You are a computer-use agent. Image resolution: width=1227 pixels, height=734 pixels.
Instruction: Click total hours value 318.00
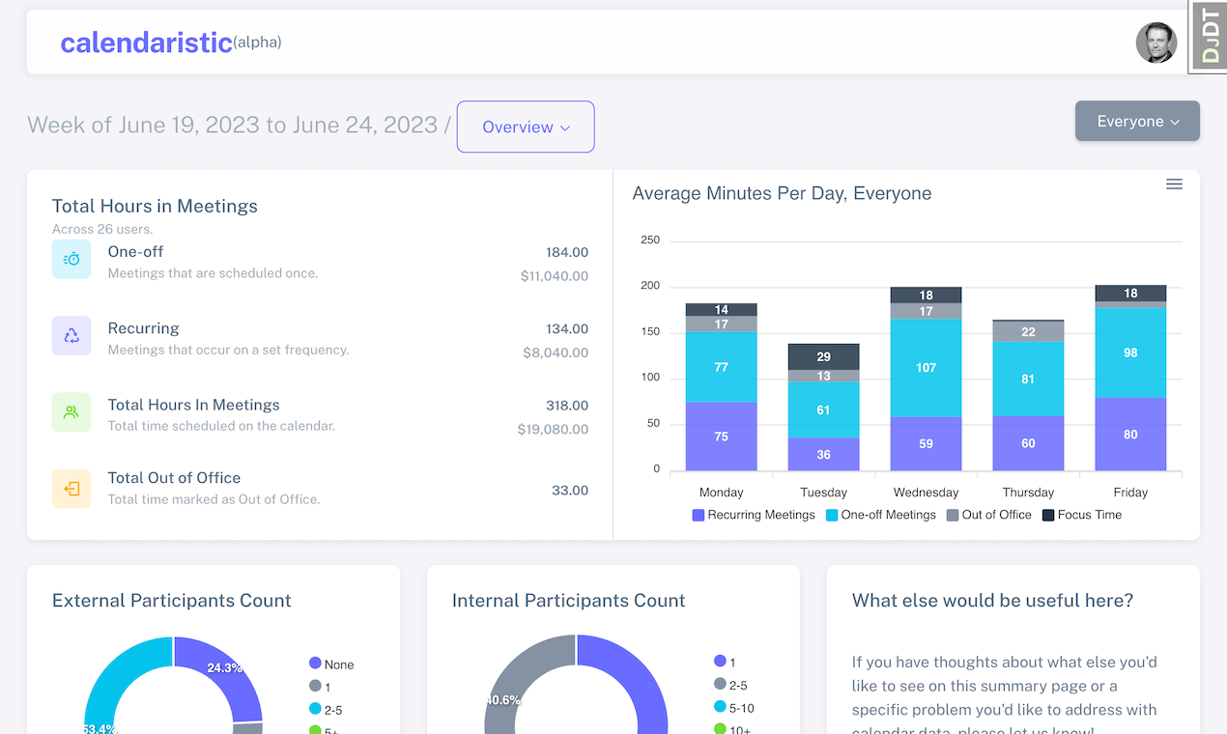567,406
